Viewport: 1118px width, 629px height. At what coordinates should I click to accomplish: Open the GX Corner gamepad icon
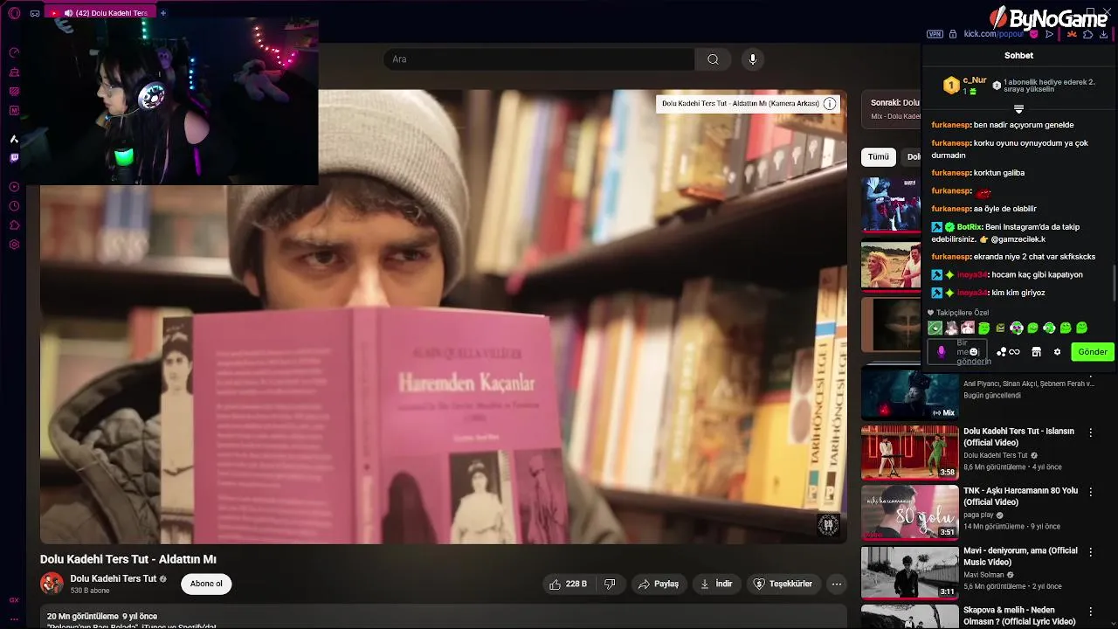pos(35,13)
